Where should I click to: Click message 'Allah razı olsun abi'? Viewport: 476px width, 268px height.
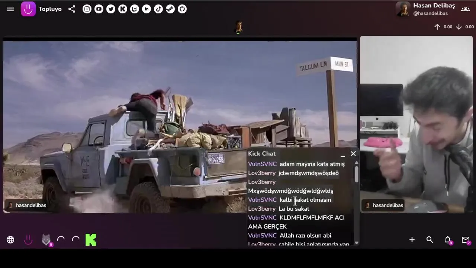[305, 236]
